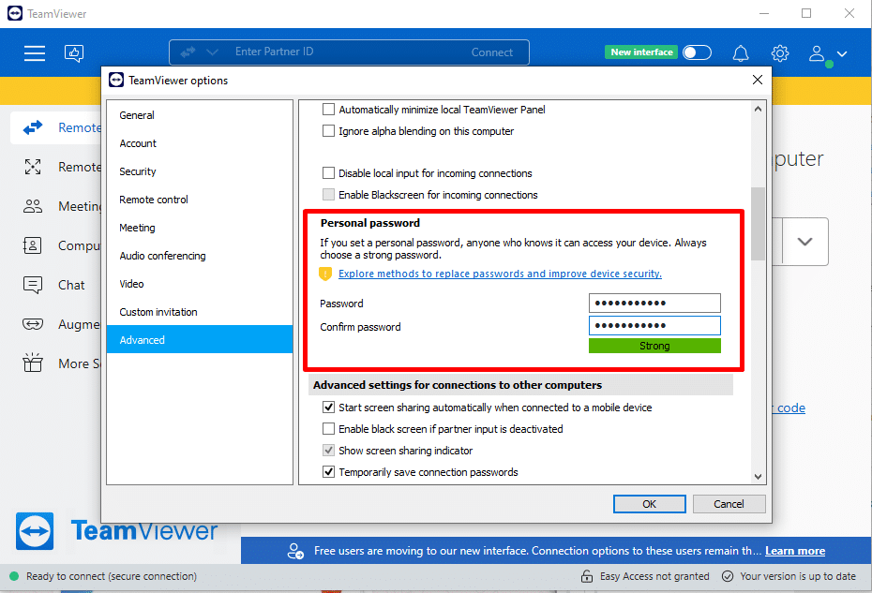Open the Meeting people icon in sidebar
This screenshot has width=872, height=593.
(33, 206)
